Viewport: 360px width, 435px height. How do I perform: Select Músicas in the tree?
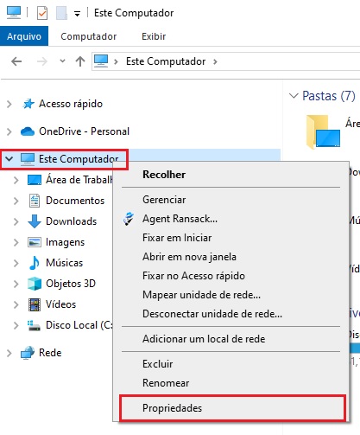click(x=65, y=263)
